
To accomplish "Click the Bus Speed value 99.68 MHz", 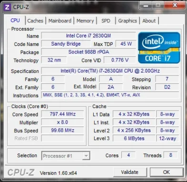I will pyautogui.click(x=62, y=130).
